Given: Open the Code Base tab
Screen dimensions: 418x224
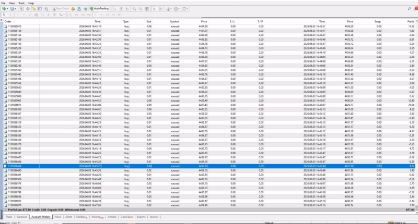Looking at the screenshot, I should click(x=126, y=217).
